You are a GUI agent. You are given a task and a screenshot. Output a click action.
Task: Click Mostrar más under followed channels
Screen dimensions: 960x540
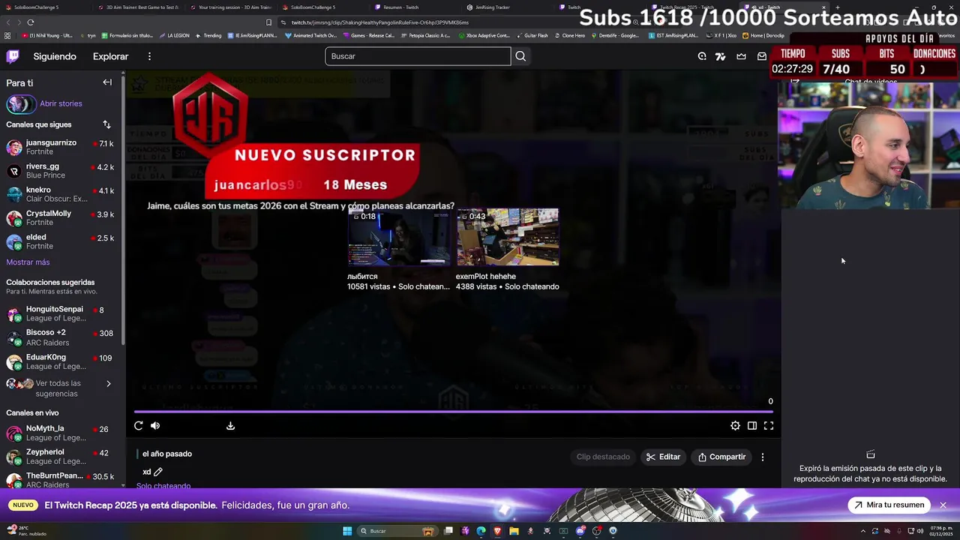click(x=28, y=262)
